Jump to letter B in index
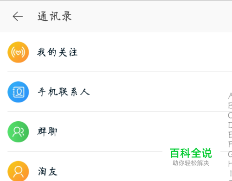Screen dimensions: 232x181 230,106
